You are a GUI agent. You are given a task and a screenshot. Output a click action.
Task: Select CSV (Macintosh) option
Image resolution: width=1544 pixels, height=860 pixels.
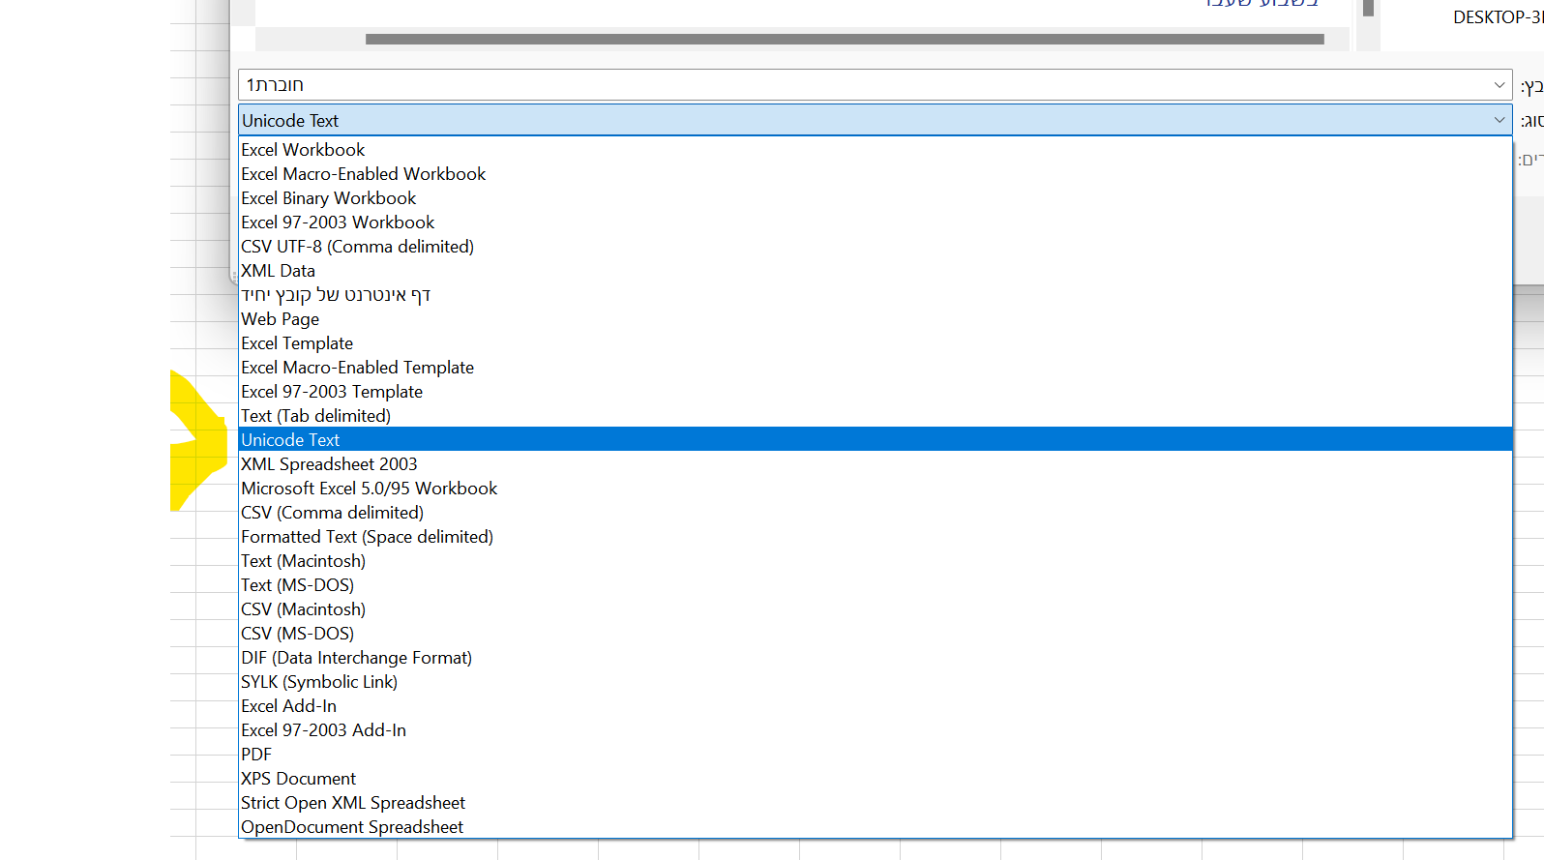(876, 609)
